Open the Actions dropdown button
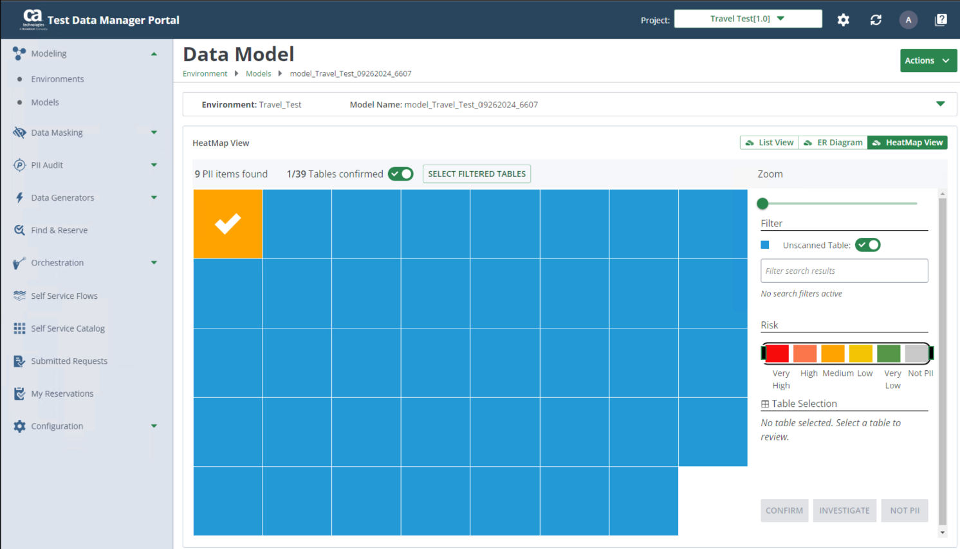 (x=928, y=60)
